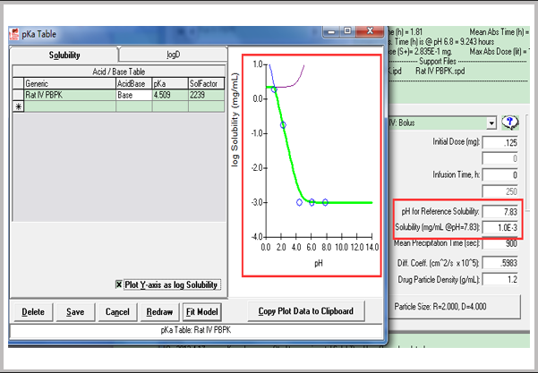Run Fit Model

[201, 311]
